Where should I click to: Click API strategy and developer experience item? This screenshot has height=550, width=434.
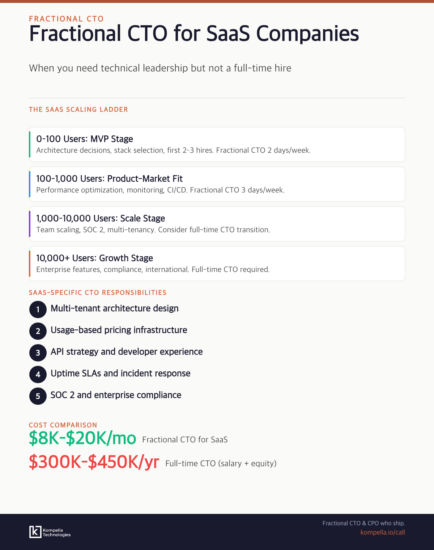(x=127, y=352)
